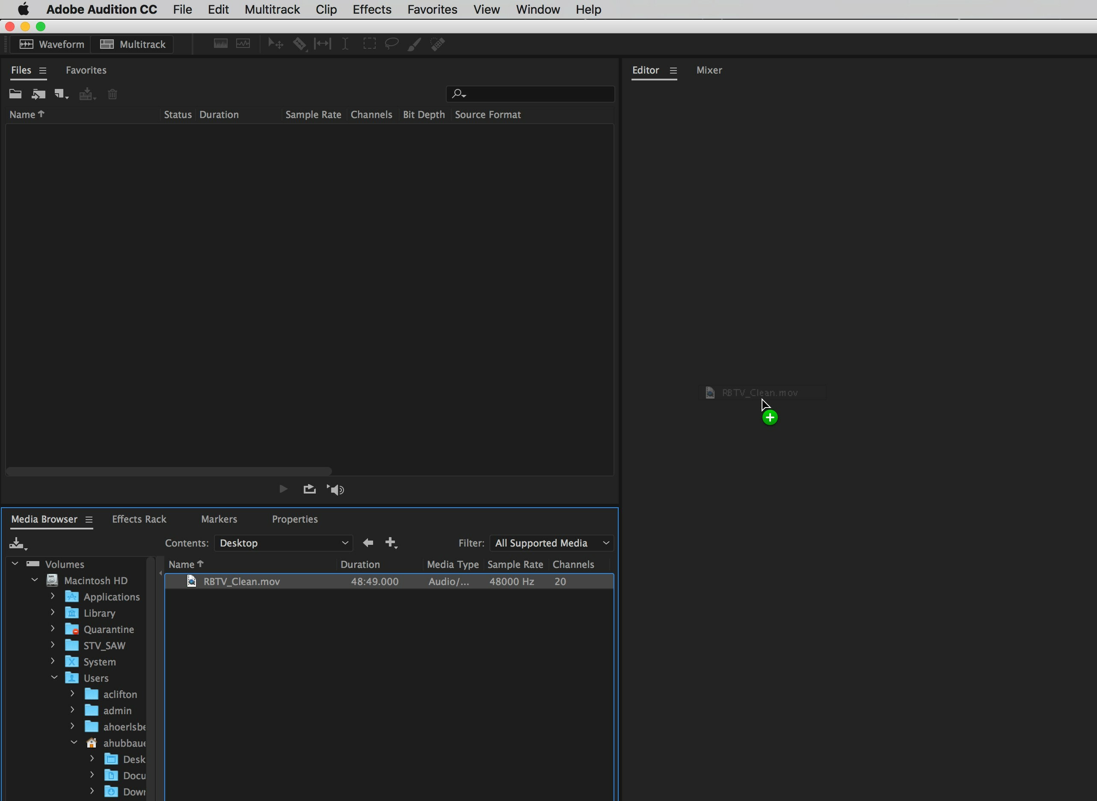Screen dimensions: 1097x801
Task: Select the Razor tool in toolbar
Action: tap(299, 44)
